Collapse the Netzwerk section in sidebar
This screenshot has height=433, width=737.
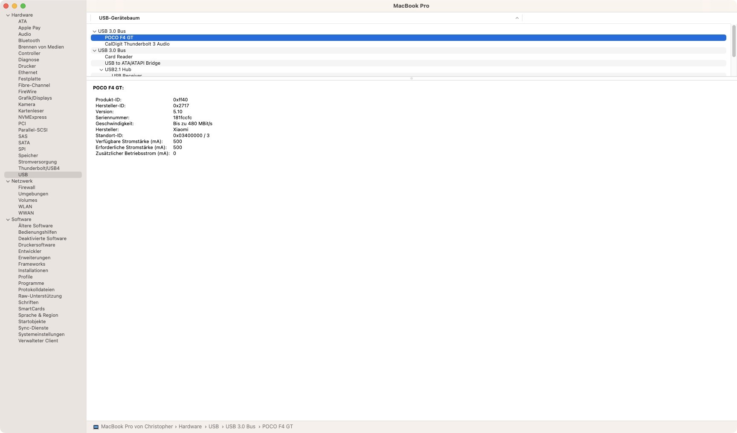point(8,181)
